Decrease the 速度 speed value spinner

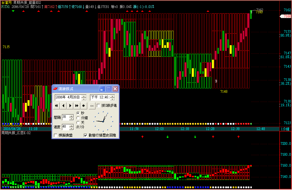pyautogui.click(x=71, y=129)
